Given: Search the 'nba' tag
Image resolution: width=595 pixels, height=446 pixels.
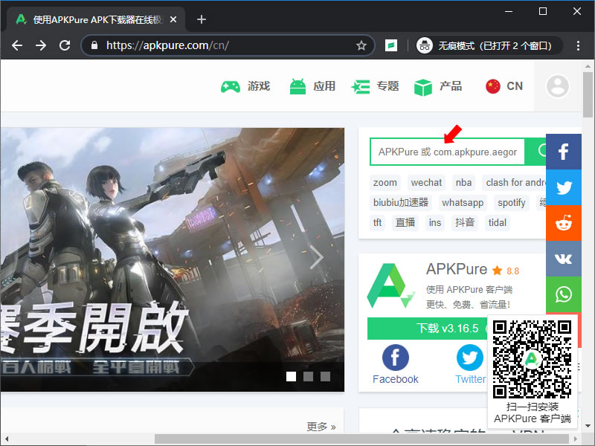Looking at the screenshot, I should click(463, 183).
